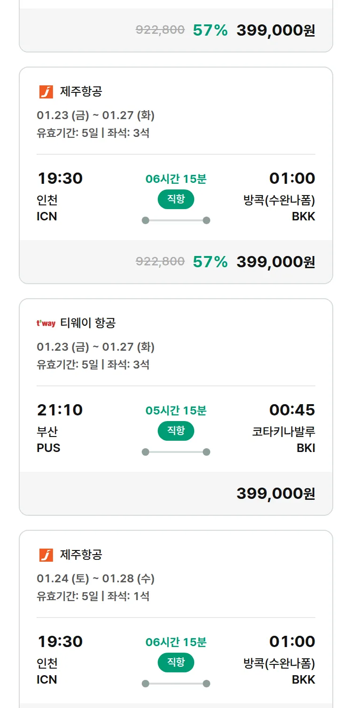Tap the 직항 badge on the 01.23 Jeju Air flight
The width and height of the screenshot is (352, 708).
pos(176,199)
